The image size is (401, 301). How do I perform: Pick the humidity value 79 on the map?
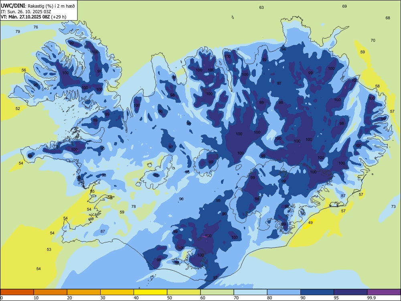(x=18, y=31)
